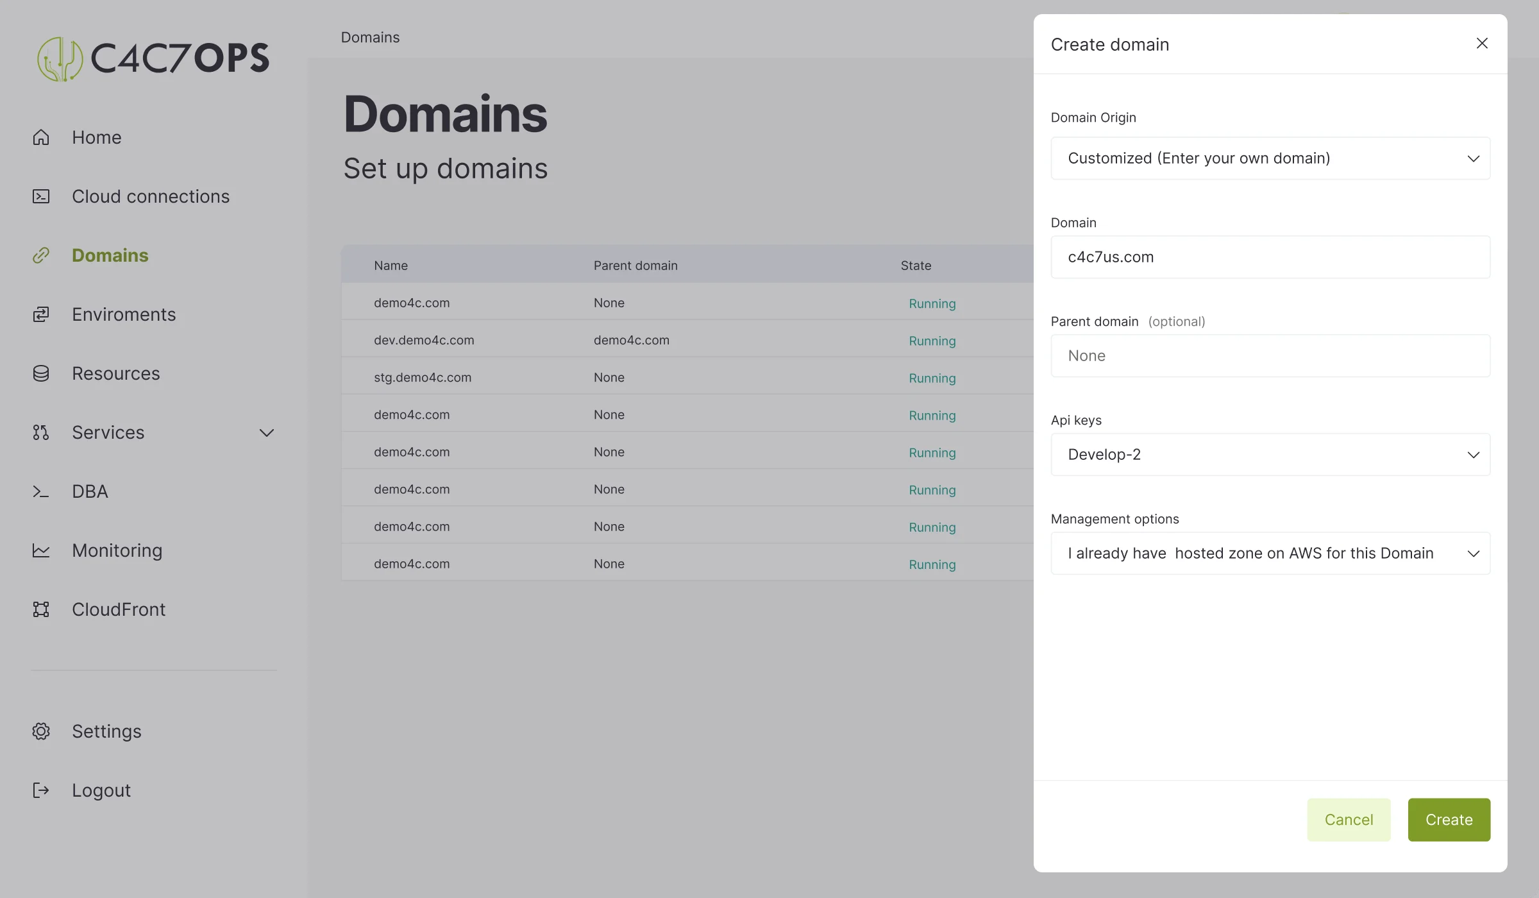Click the Api keys label

1076,420
